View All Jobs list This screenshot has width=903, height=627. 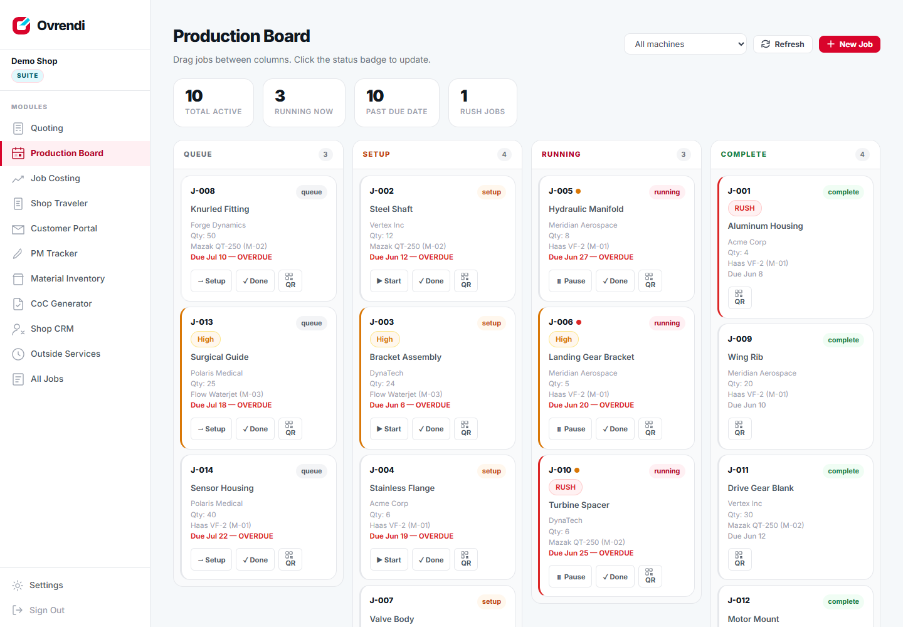(75, 379)
